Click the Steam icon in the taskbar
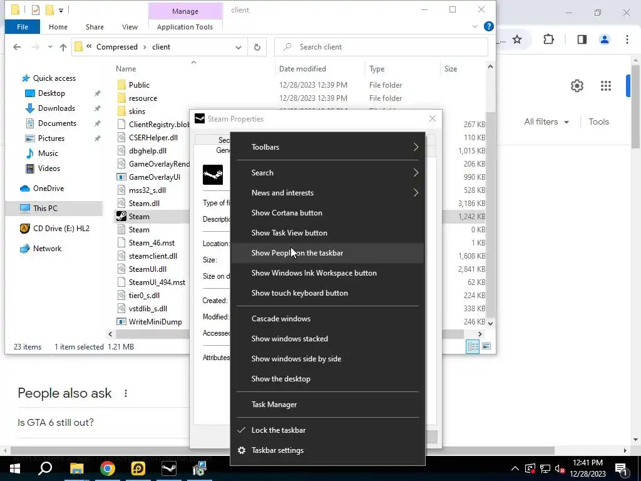 point(168,468)
